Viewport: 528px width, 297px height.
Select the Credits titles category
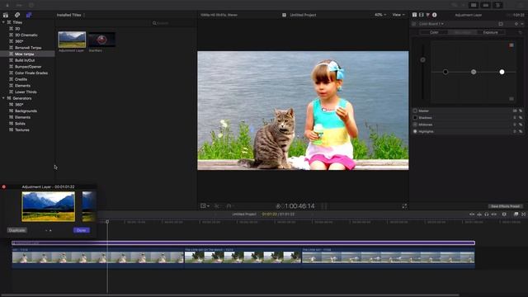click(x=21, y=79)
